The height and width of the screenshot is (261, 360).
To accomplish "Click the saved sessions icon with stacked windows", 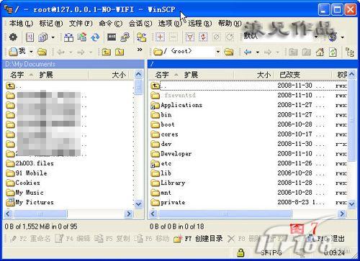I will 43,37.
